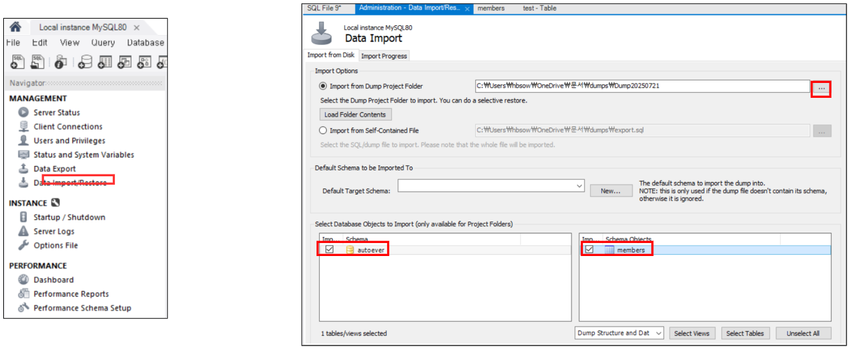Click the create new table toolbar icon

(x=105, y=62)
